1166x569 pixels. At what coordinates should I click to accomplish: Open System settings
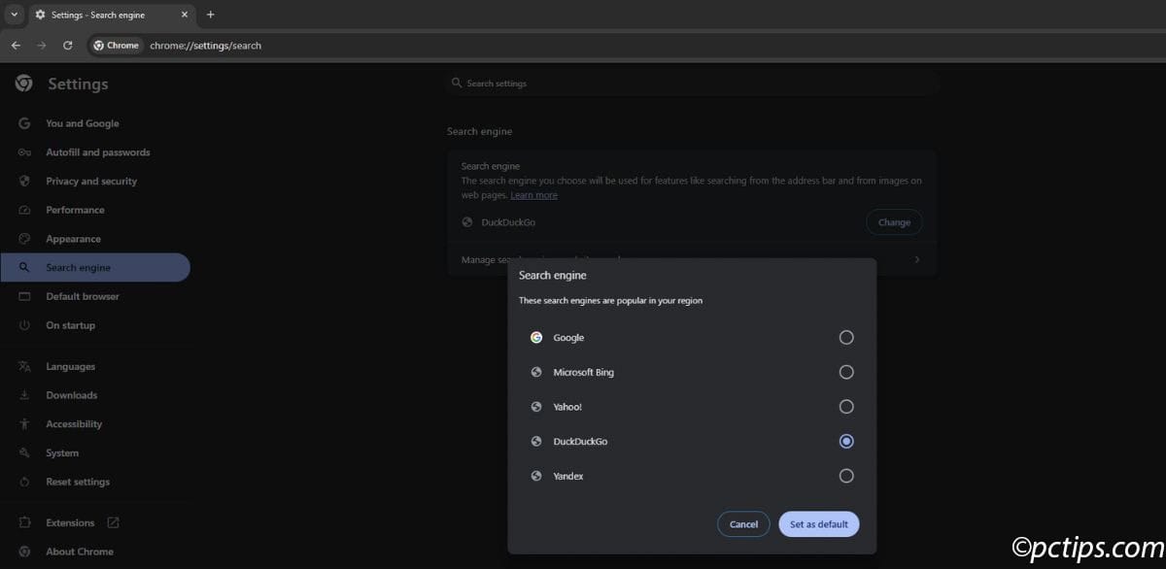pyautogui.click(x=95, y=452)
